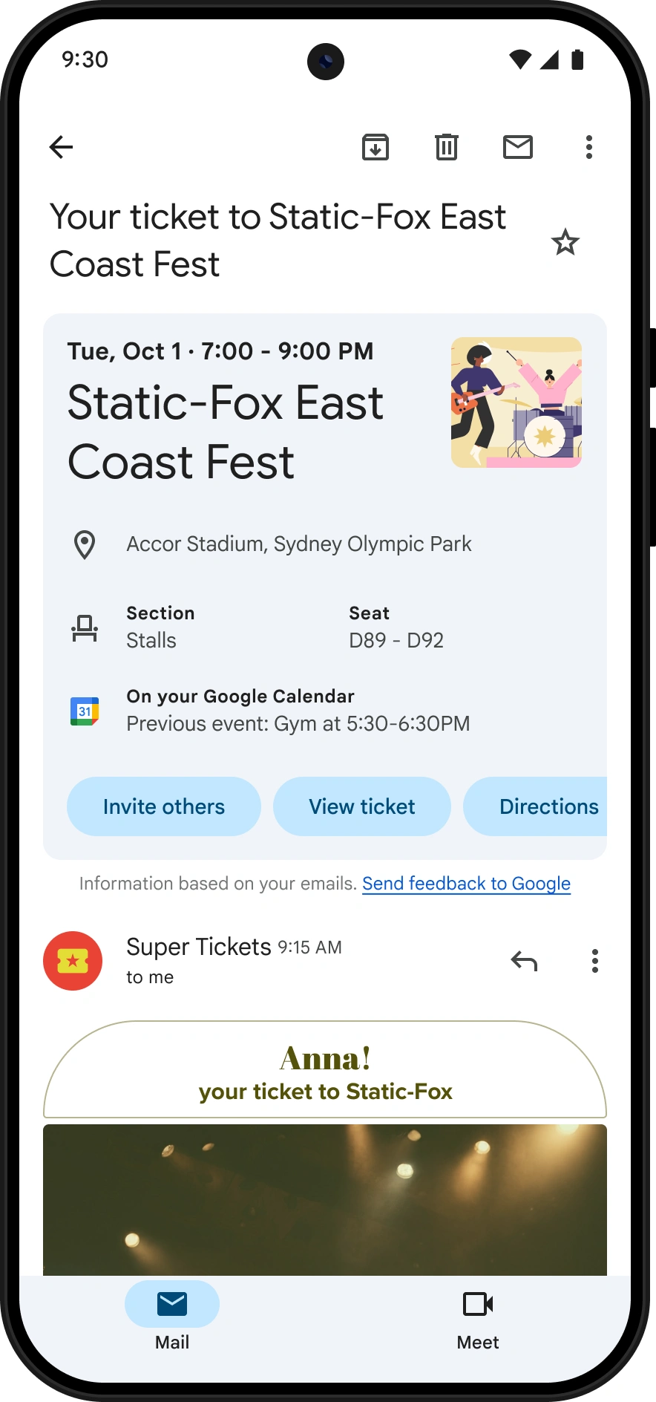Go back with the arrow icon
Screen dimensions: 656x1402
(x=61, y=147)
